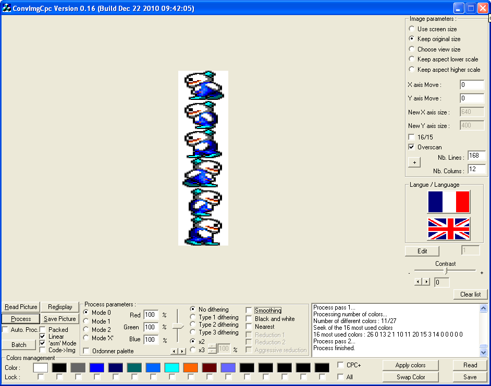Click the Swap Color button
The image size is (491, 386).
[410, 377]
